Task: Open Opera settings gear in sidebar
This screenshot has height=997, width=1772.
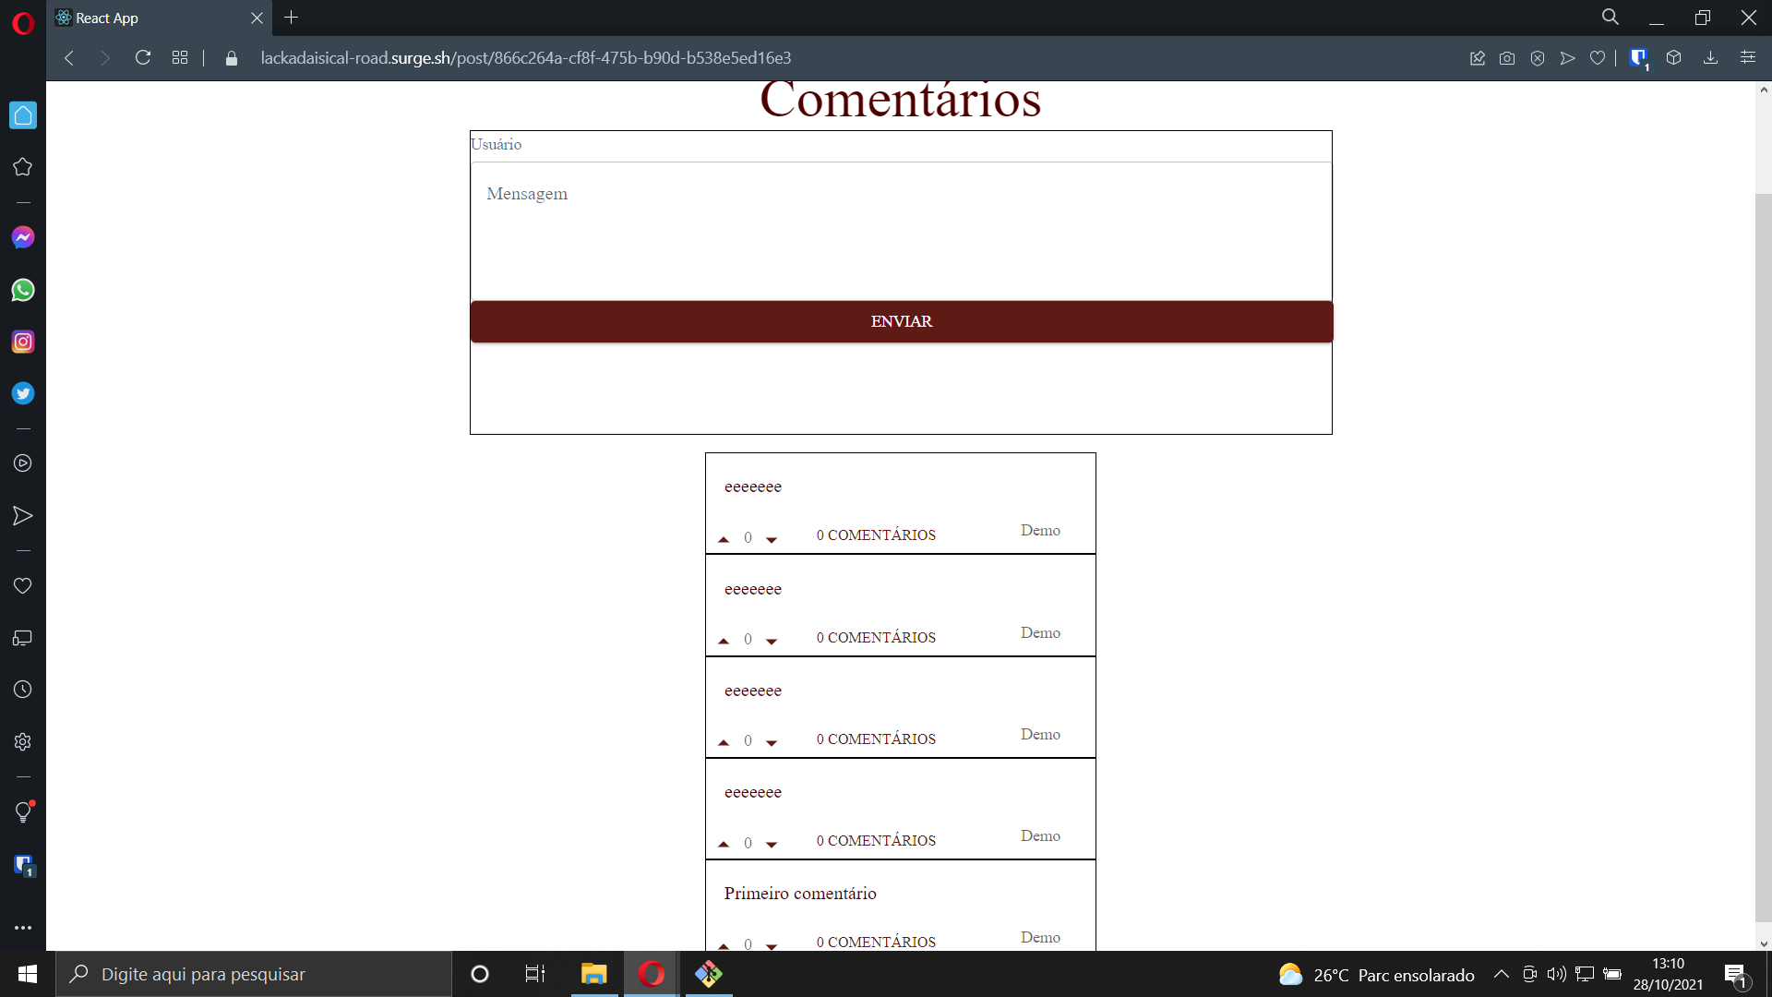Action: tap(23, 741)
